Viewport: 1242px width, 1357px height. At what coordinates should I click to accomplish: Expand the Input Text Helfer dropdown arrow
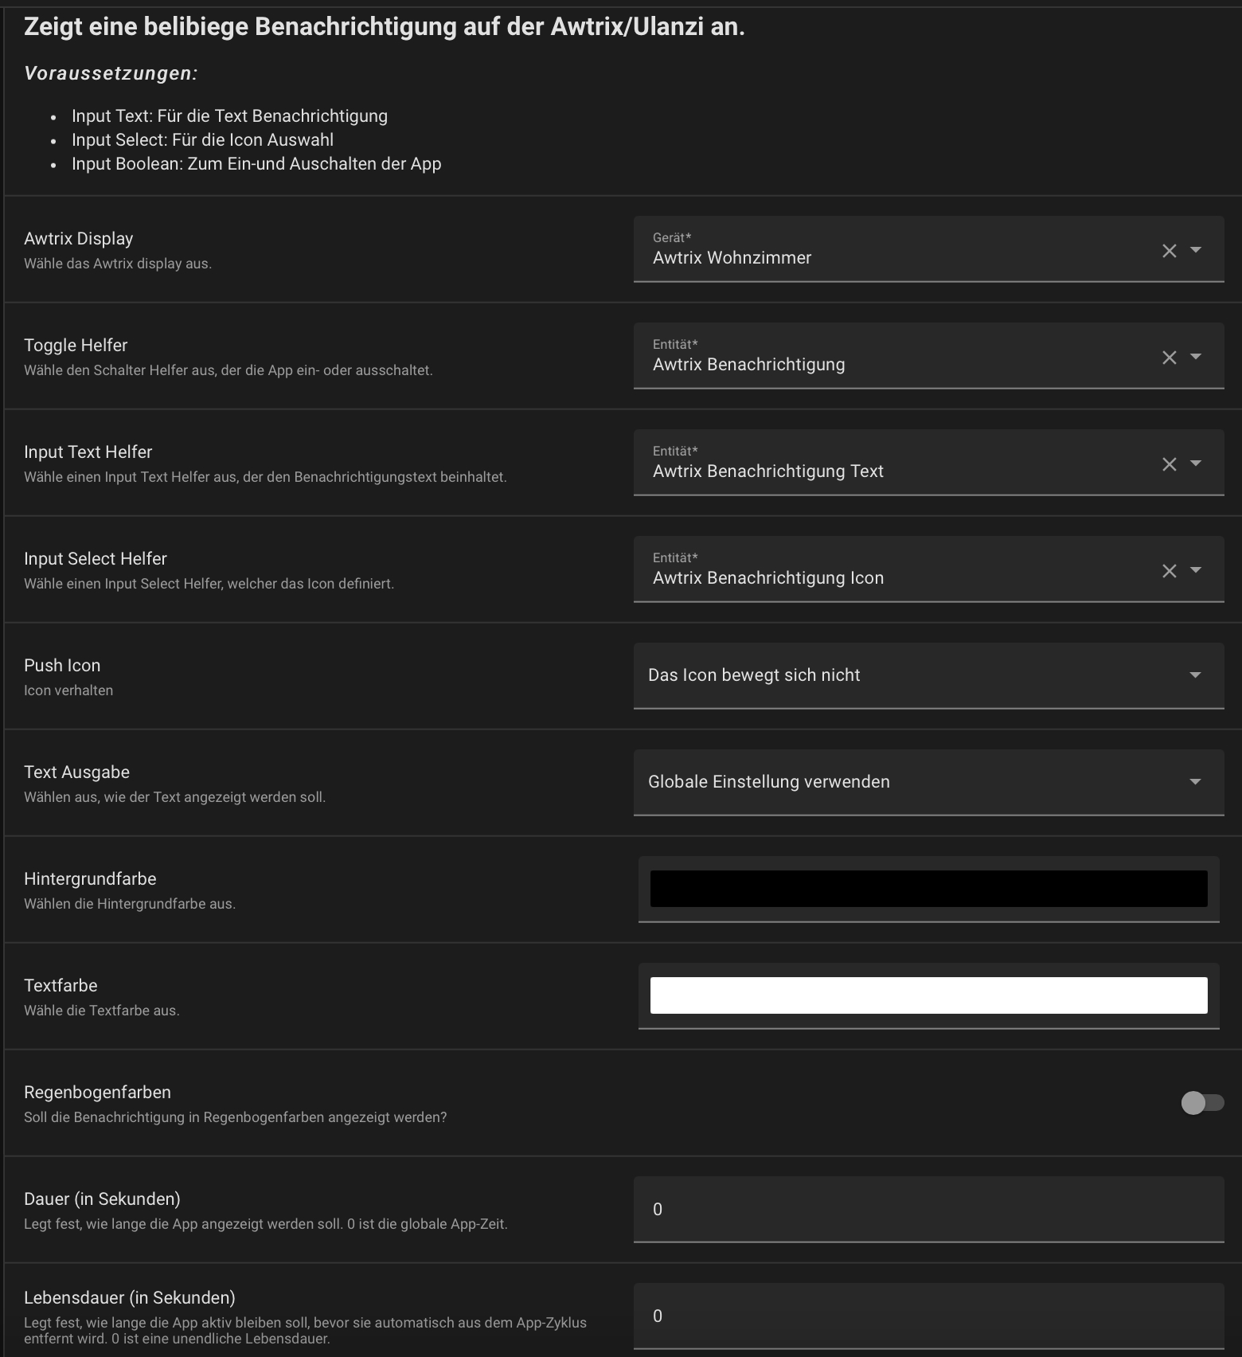coord(1195,463)
